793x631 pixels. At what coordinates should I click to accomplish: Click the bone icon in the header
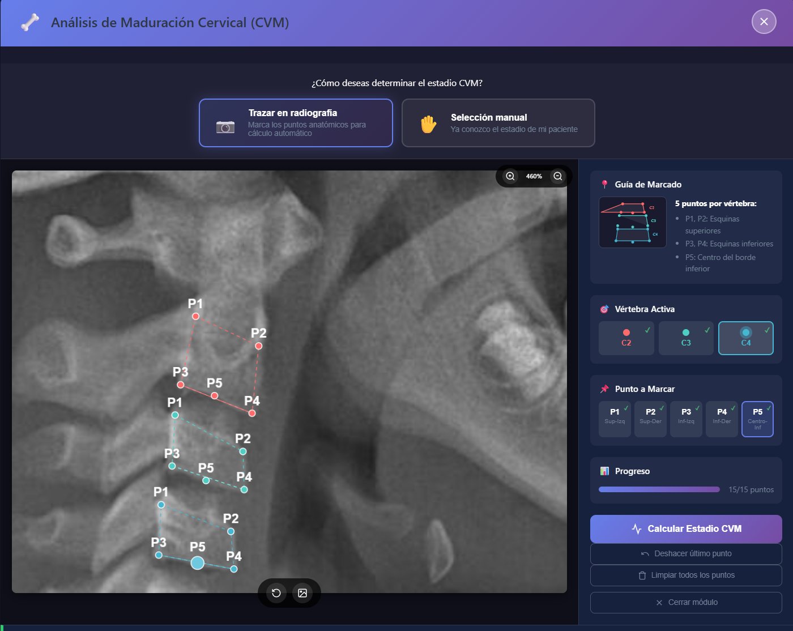[x=29, y=22]
